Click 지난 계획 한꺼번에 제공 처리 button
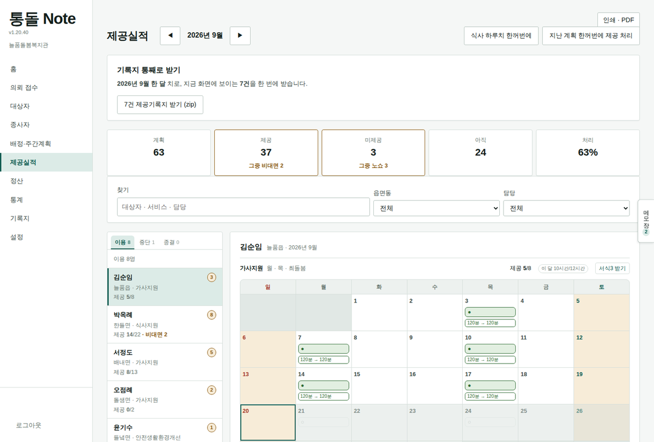Image resolution: width=654 pixels, height=442 pixels. point(591,35)
